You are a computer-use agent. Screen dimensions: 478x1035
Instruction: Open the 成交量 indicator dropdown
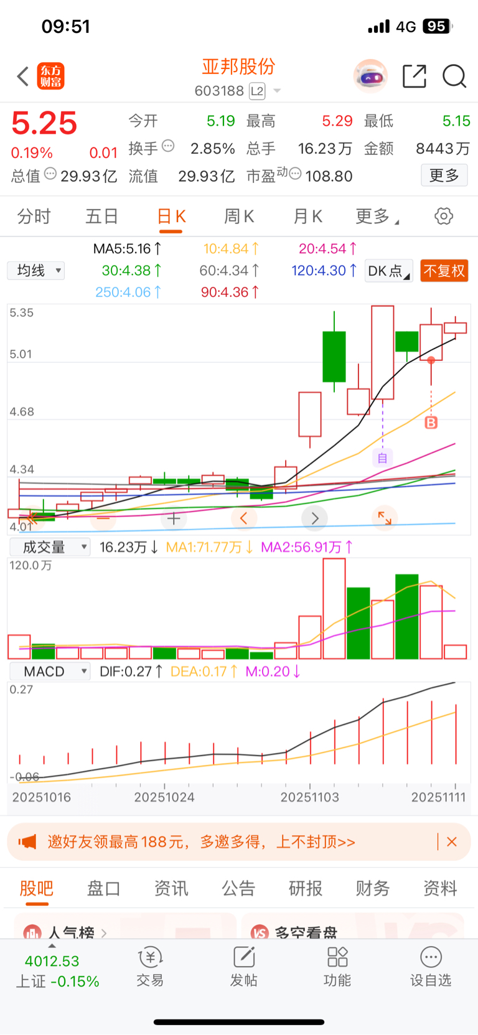click(x=50, y=547)
